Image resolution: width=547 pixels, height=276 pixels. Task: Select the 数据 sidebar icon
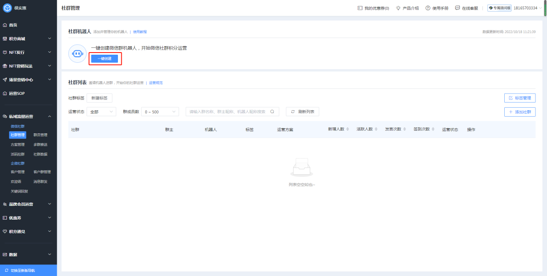[x=6, y=254]
